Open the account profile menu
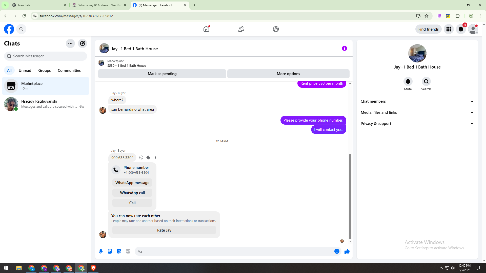Screen dimensions: 486x273 point(473,29)
